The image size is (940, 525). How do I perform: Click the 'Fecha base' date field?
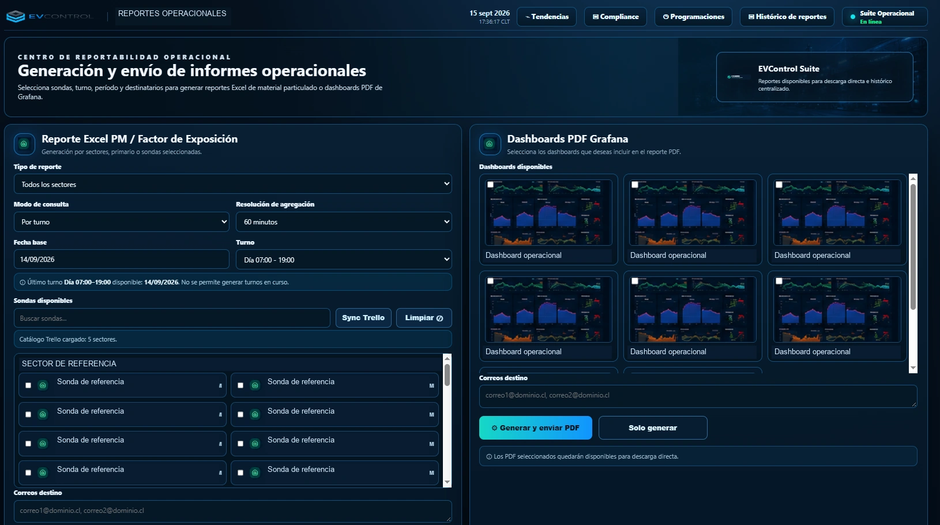click(x=121, y=260)
